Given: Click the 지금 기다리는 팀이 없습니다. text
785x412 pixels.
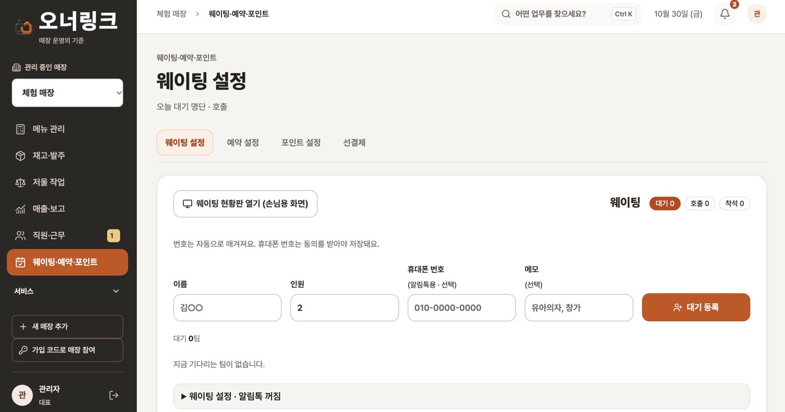Looking at the screenshot, I should tap(219, 364).
